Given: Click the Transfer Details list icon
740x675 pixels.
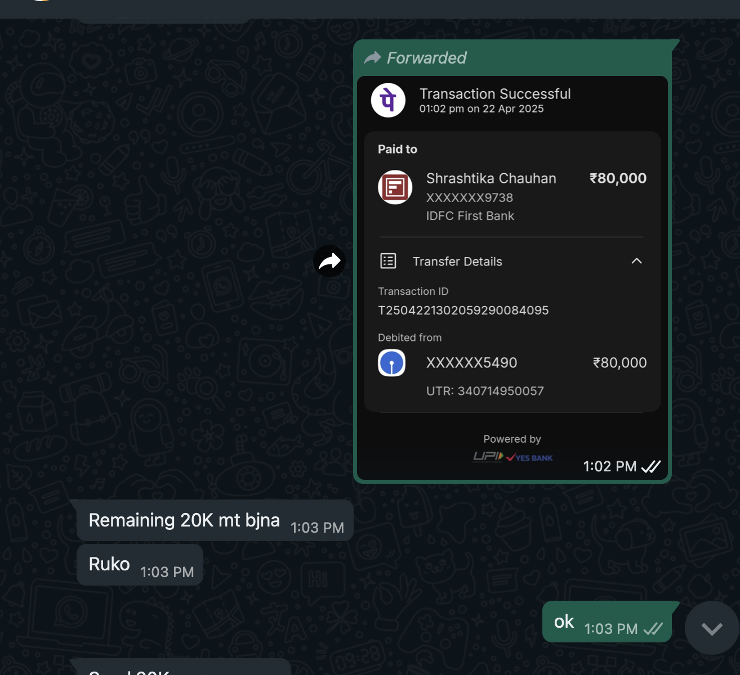Looking at the screenshot, I should [x=388, y=261].
